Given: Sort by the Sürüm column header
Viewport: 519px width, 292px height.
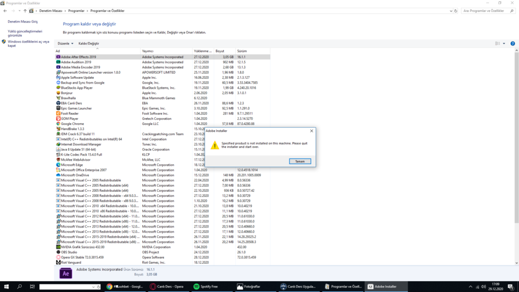Looking at the screenshot, I should pos(253,51).
